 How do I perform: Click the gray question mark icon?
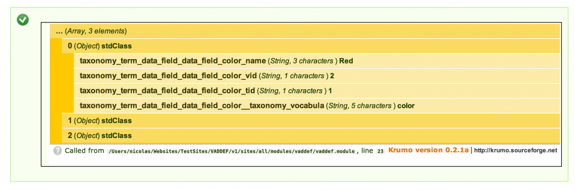click(57, 151)
